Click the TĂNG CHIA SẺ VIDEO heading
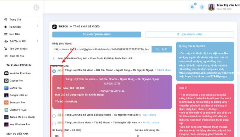The width and height of the screenshot is (240, 137). point(86,26)
